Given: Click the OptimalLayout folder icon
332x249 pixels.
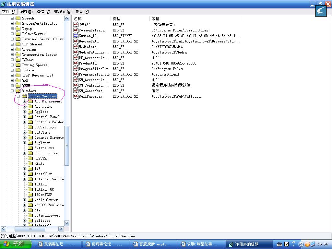Looking at the screenshot, I should pyautogui.click(x=30, y=215).
